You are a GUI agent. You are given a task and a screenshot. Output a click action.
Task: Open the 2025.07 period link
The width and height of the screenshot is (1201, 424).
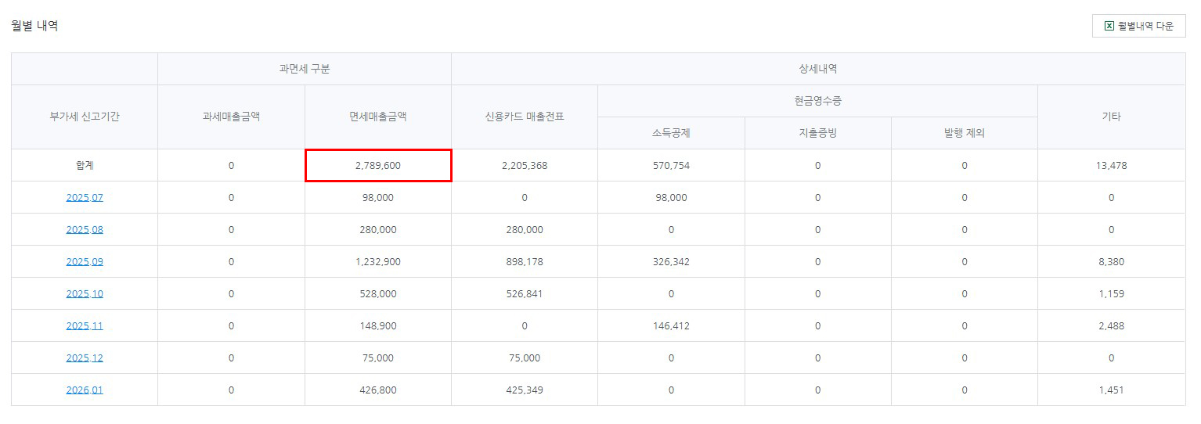tap(85, 198)
